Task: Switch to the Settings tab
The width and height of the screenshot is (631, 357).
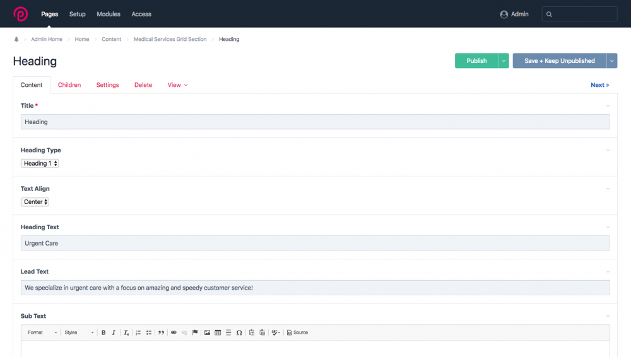Action: (x=107, y=85)
